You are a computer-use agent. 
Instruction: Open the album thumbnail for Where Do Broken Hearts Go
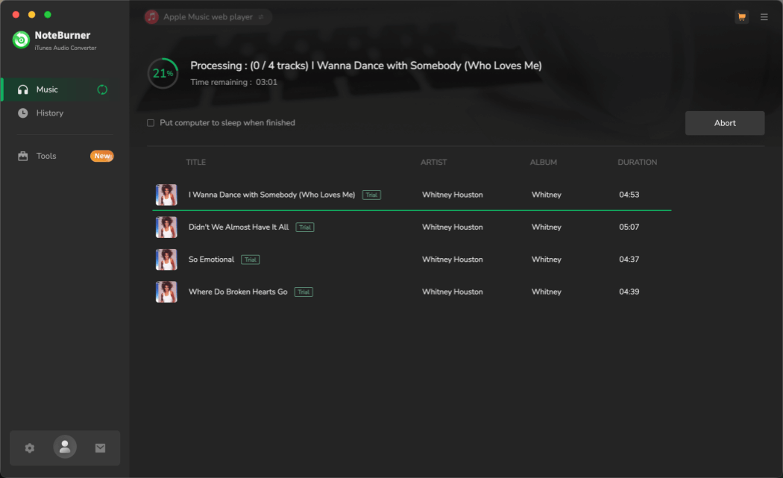166,292
